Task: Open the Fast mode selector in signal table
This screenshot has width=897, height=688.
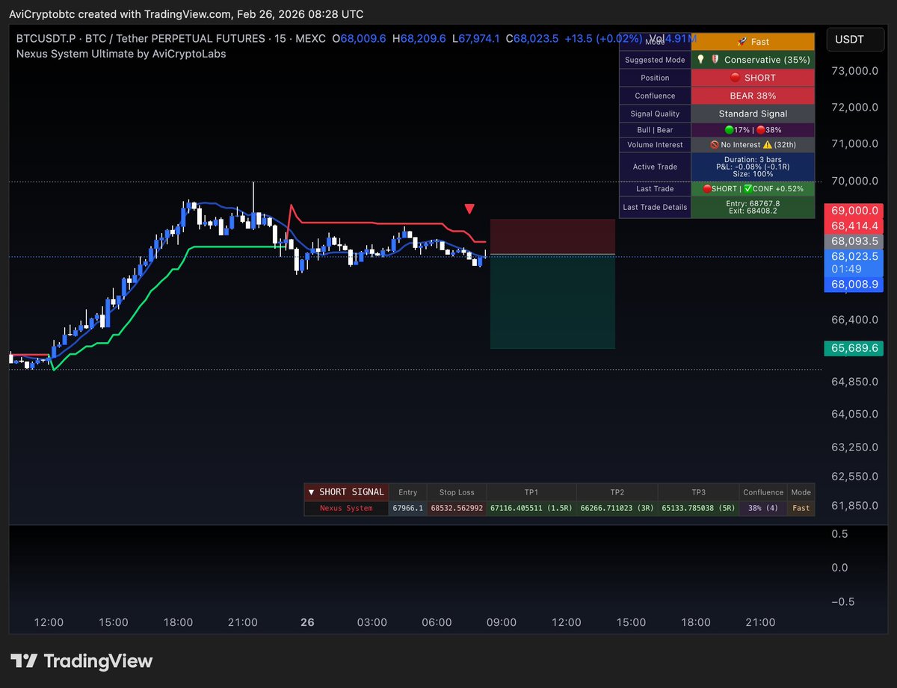Action: click(x=801, y=507)
